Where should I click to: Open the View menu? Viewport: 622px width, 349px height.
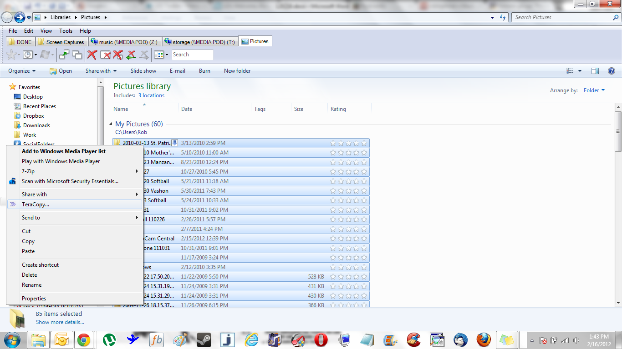(46, 31)
